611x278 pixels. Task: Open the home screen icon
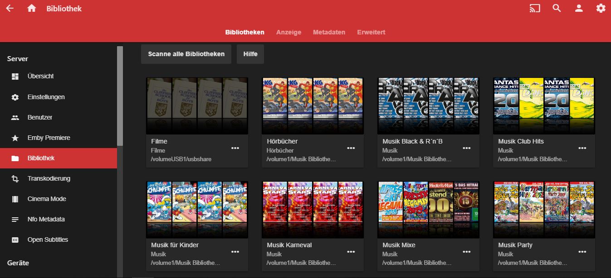pyautogui.click(x=32, y=8)
